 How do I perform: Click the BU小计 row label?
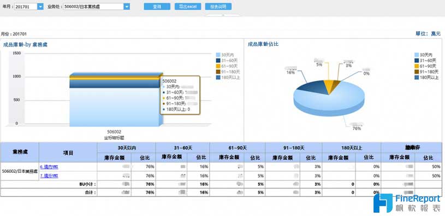[87, 184]
